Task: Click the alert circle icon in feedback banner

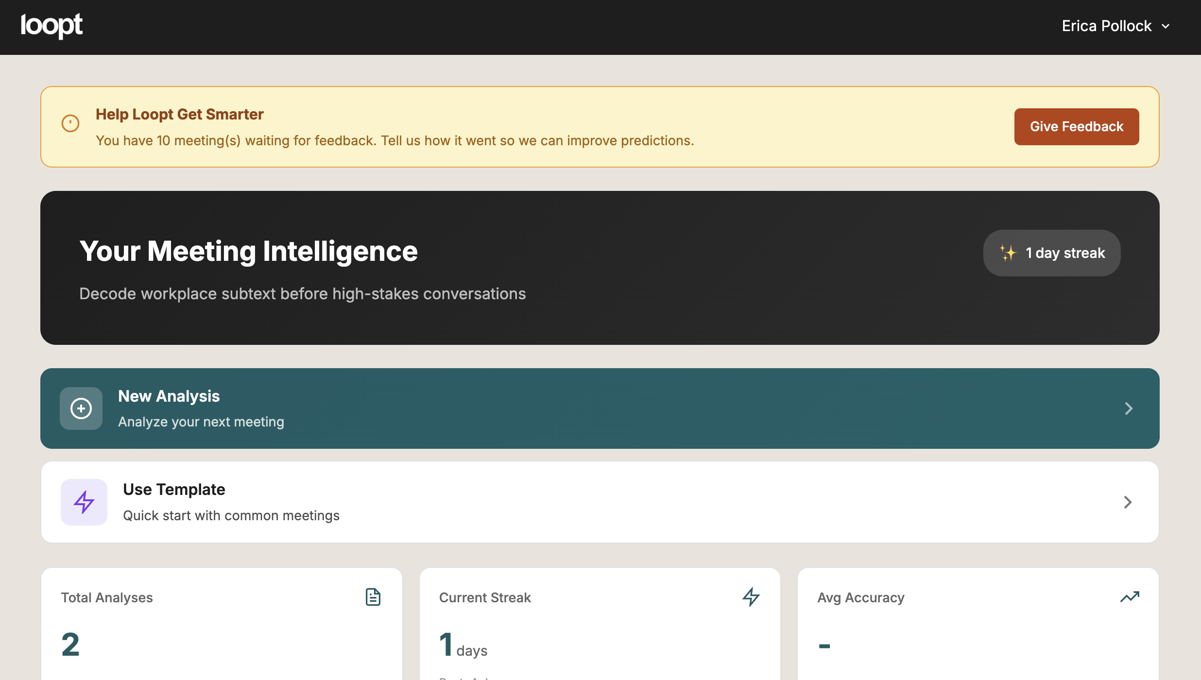Action: 70,123
